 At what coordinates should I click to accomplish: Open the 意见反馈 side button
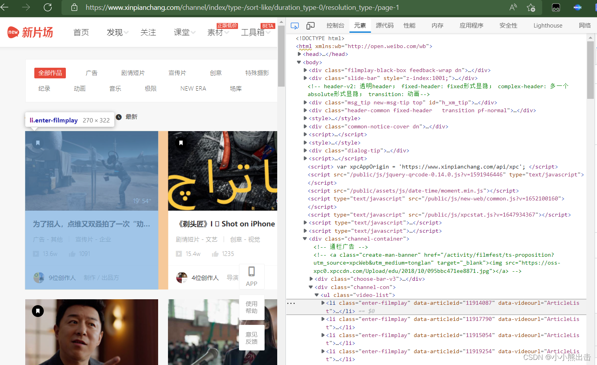pyautogui.click(x=252, y=338)
